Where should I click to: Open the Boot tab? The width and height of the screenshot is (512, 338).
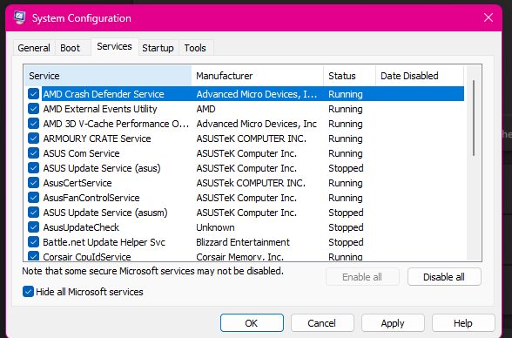coord(70,48)
